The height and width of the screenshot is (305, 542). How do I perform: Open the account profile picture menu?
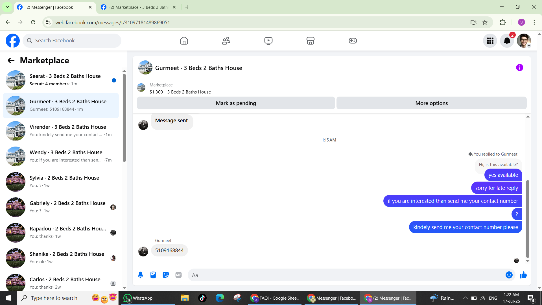(524, 41)
